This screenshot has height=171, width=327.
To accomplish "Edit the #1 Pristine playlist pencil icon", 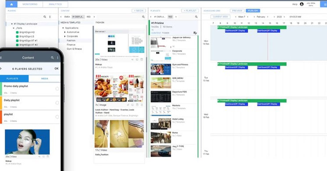I will 195,33.
